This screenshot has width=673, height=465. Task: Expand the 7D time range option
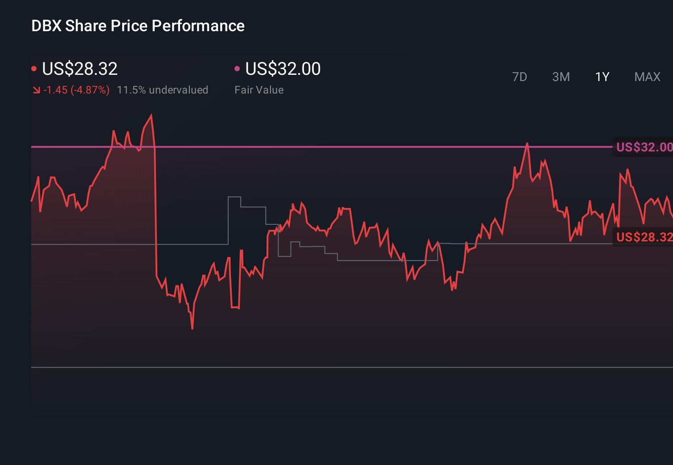(520, 77)
